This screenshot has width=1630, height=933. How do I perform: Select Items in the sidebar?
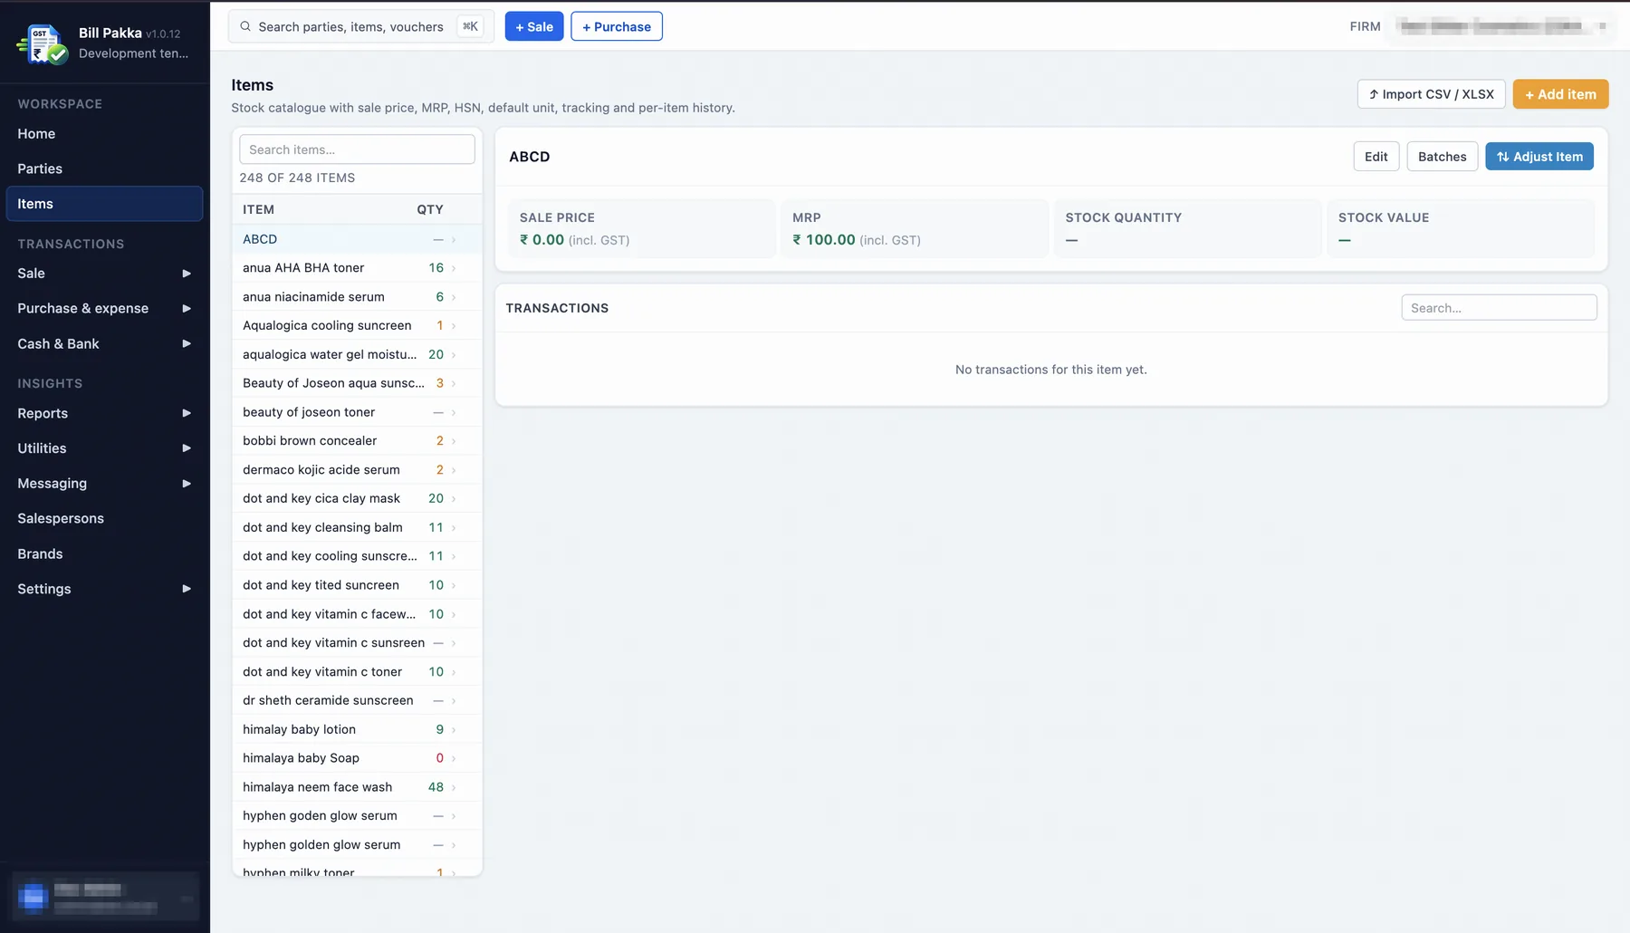[104, 204]
